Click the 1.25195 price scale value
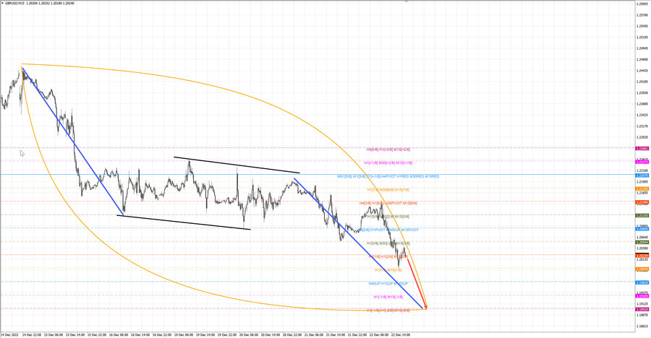 (x=642, y=37)
